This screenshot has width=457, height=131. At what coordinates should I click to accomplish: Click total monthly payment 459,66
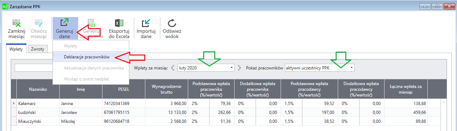tap(406, 112)
